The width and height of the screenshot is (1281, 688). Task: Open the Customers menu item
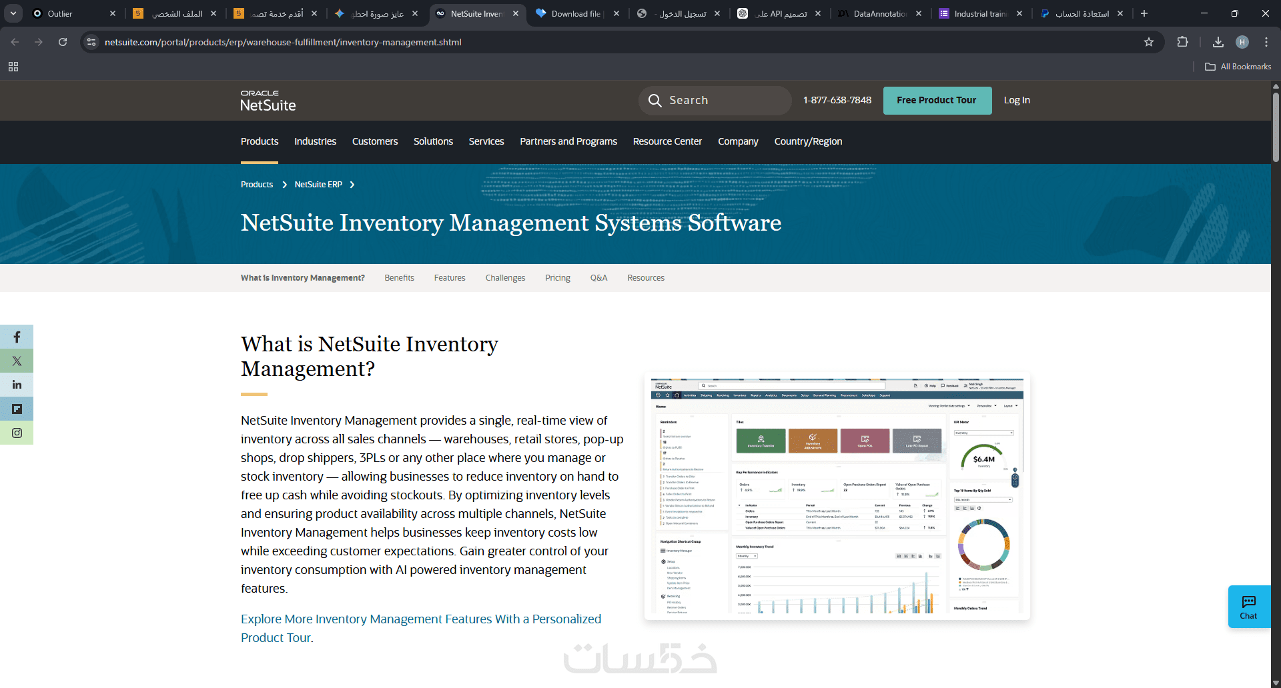click(375, 141)
